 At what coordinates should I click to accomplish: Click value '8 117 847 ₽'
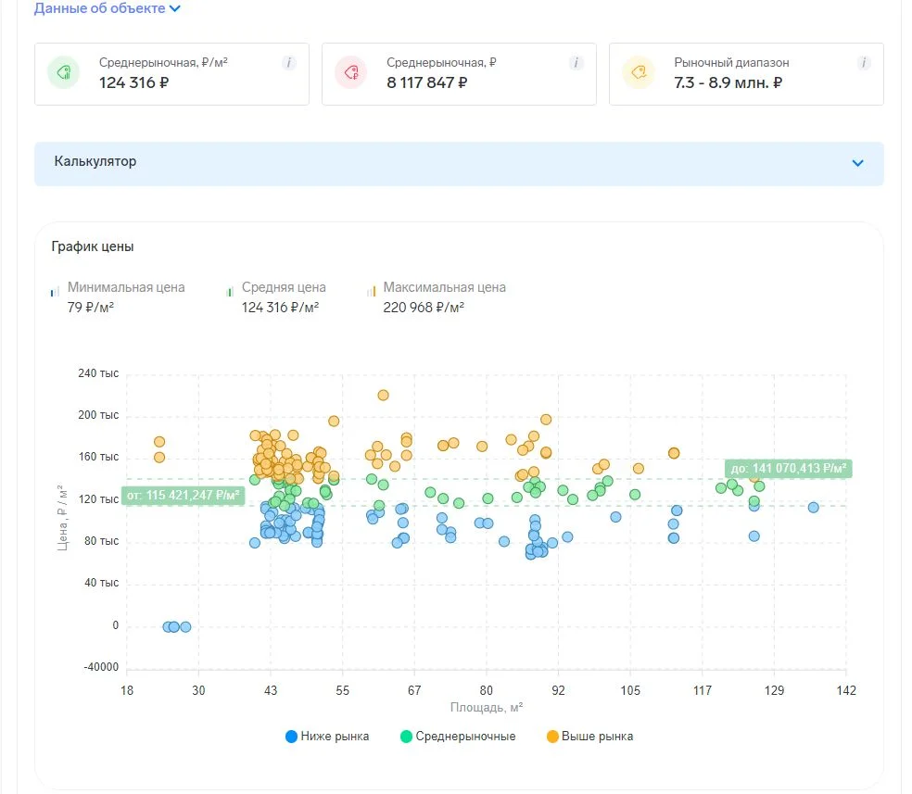(427, 82)
